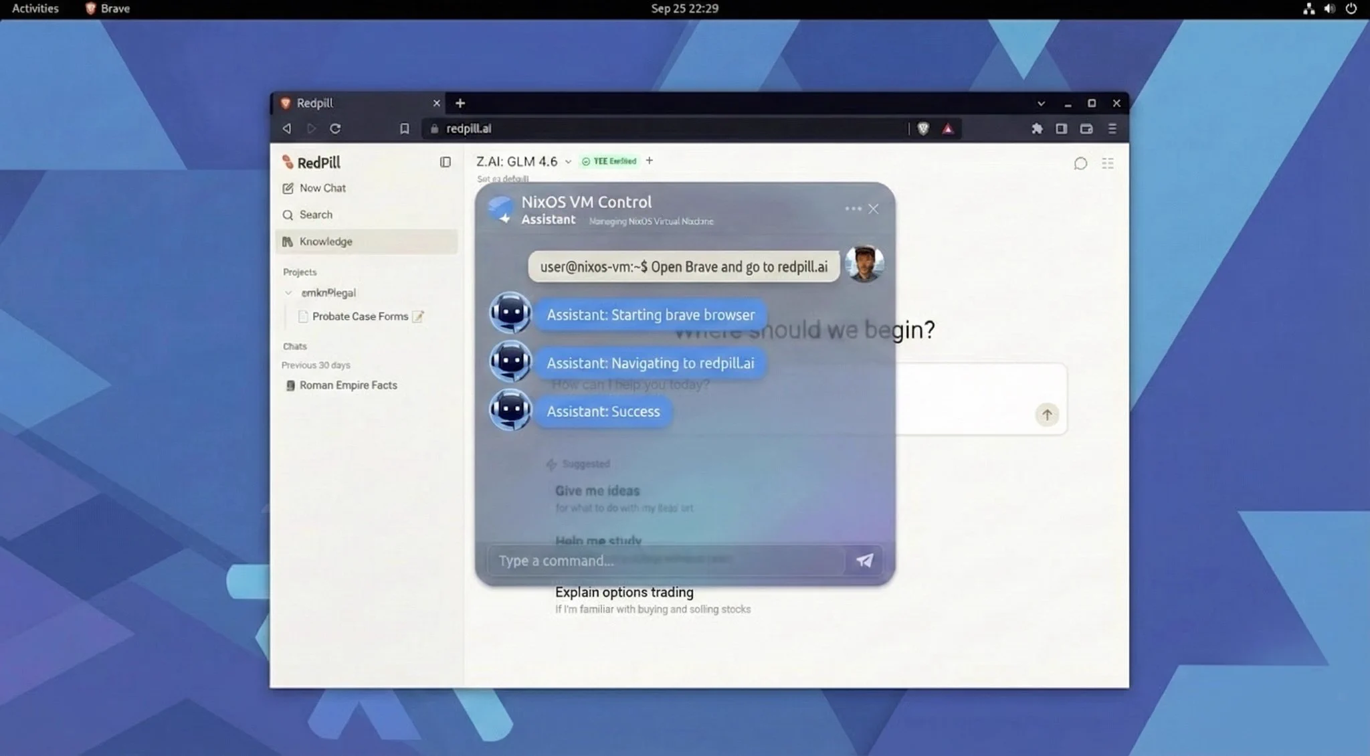The image size is (1370, 756).
Task: Open the Brave app menu in top bar
Action: pos(108,9)
